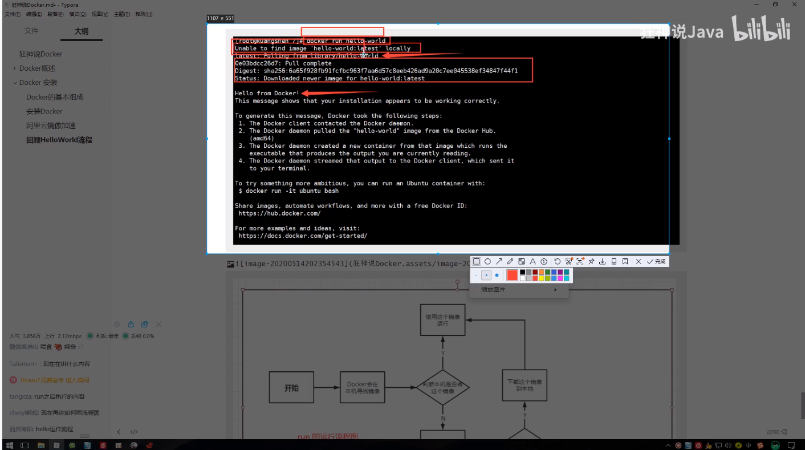Open File Explorer from taskbar

pos(41,445)
